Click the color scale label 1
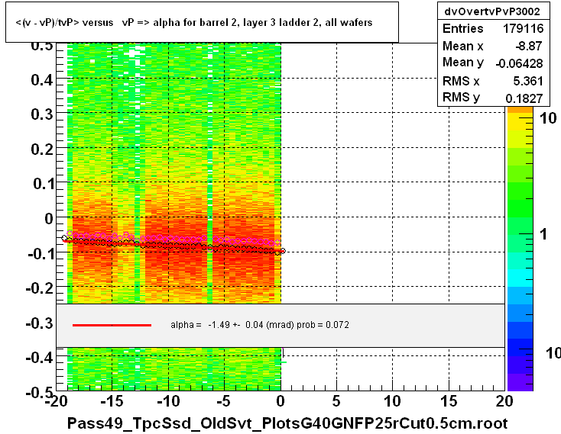 point(543,234)
